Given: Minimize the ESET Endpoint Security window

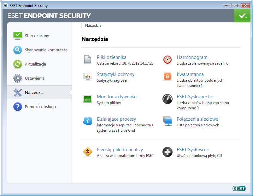Looking at the screenshot, I should pos(226,6).
